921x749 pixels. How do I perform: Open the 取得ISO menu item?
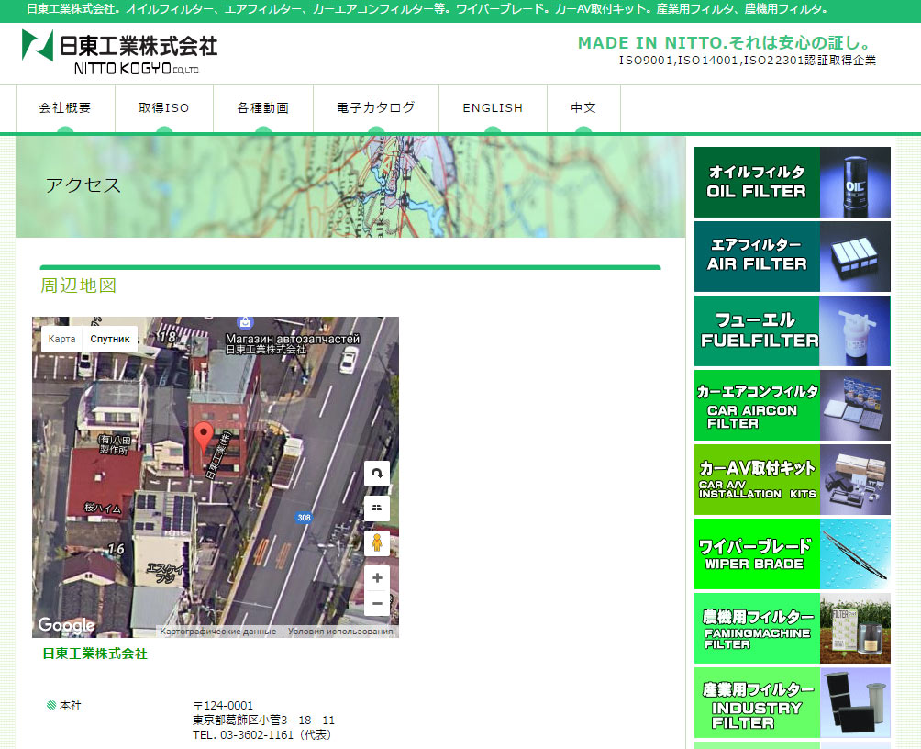[164, 108]
